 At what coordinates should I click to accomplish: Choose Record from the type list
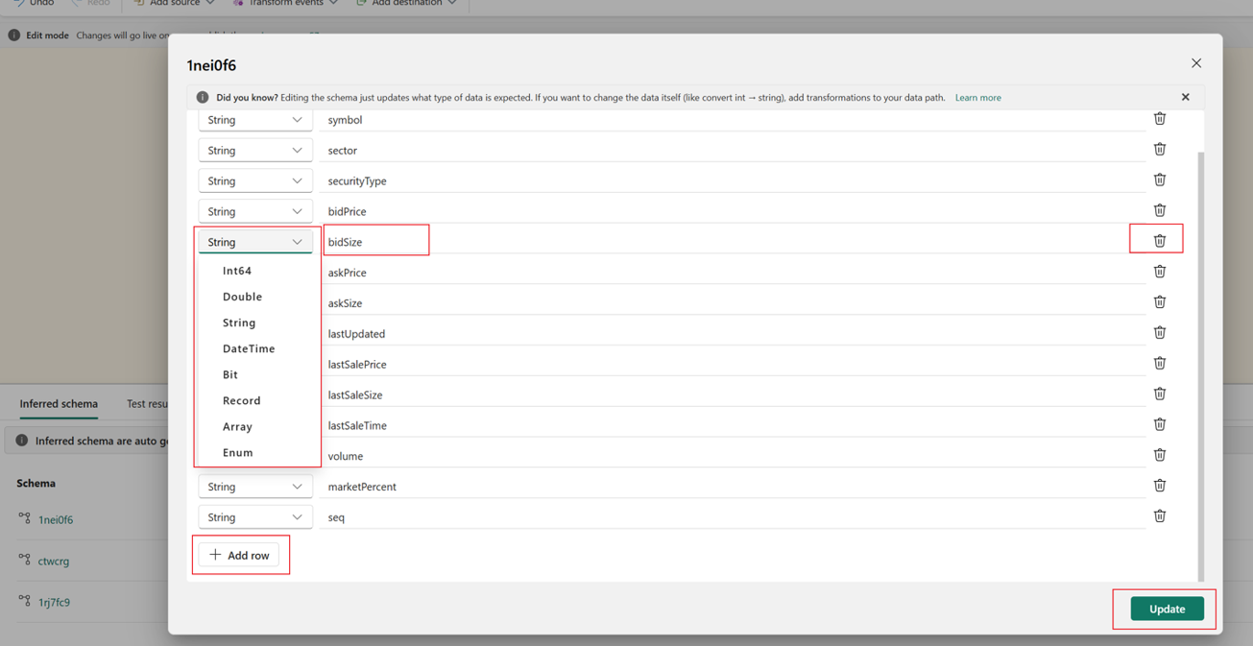(x=257, y=400)
